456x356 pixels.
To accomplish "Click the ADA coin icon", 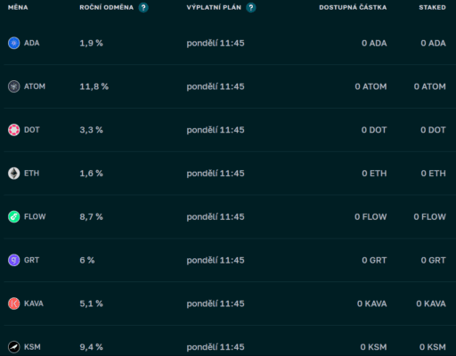I will tap(13, 43).
